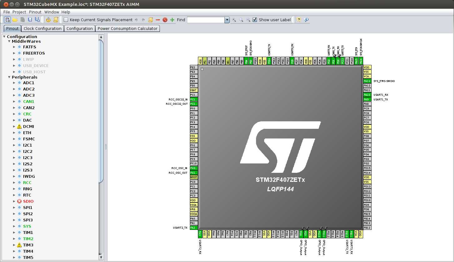Expand the SYS peripheral node
The height and width of the screenshot is (262, 454).
(x=14, y=226)
